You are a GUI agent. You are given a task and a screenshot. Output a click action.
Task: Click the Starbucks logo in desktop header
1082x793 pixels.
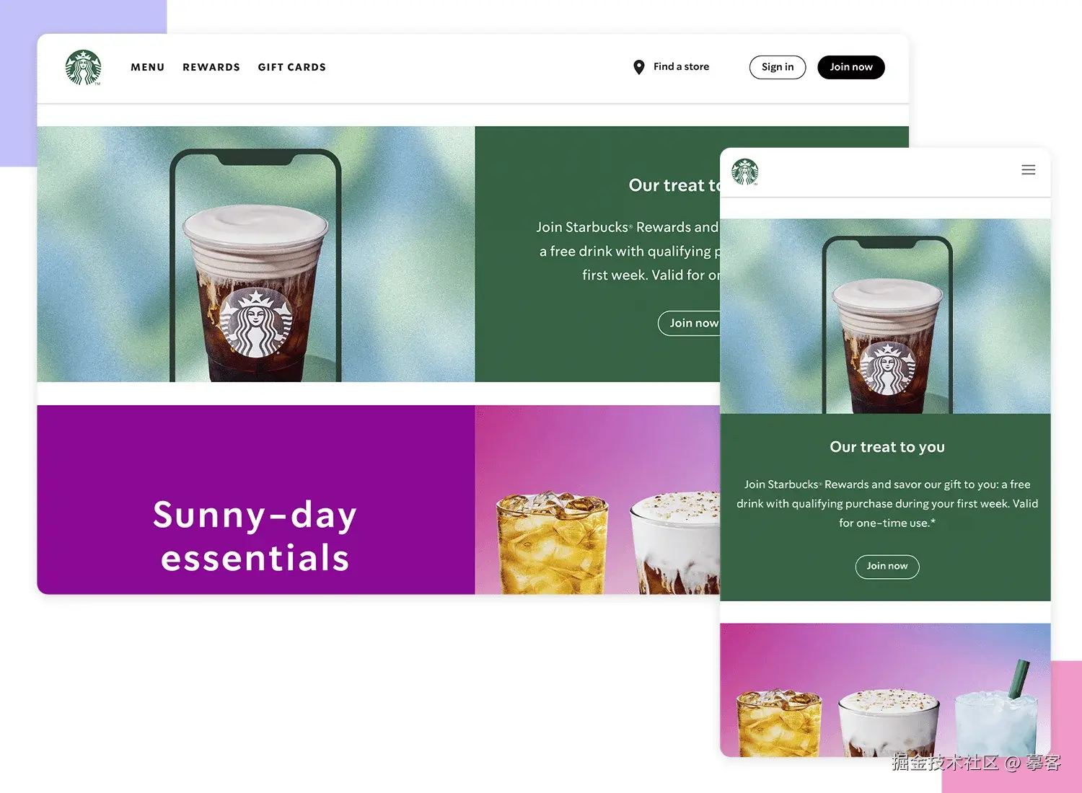tap(83, 67)
